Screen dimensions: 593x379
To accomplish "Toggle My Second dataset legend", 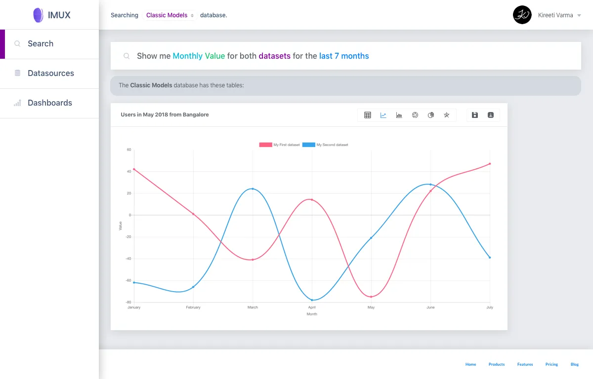I will point(326,145).
